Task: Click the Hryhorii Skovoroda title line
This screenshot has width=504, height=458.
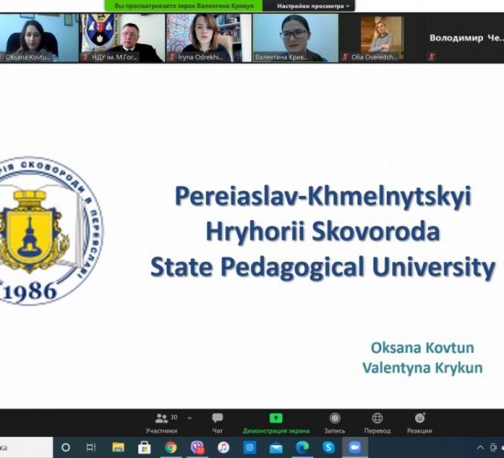Action: point(323,232)
